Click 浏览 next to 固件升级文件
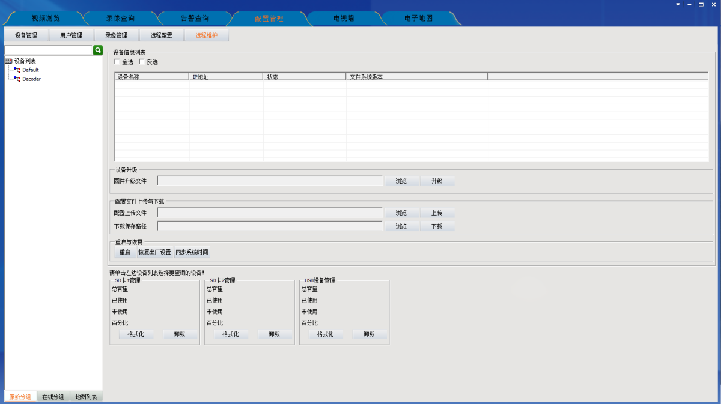The height and width of the screenshot is (404, 721). click(x=401, y=181)
